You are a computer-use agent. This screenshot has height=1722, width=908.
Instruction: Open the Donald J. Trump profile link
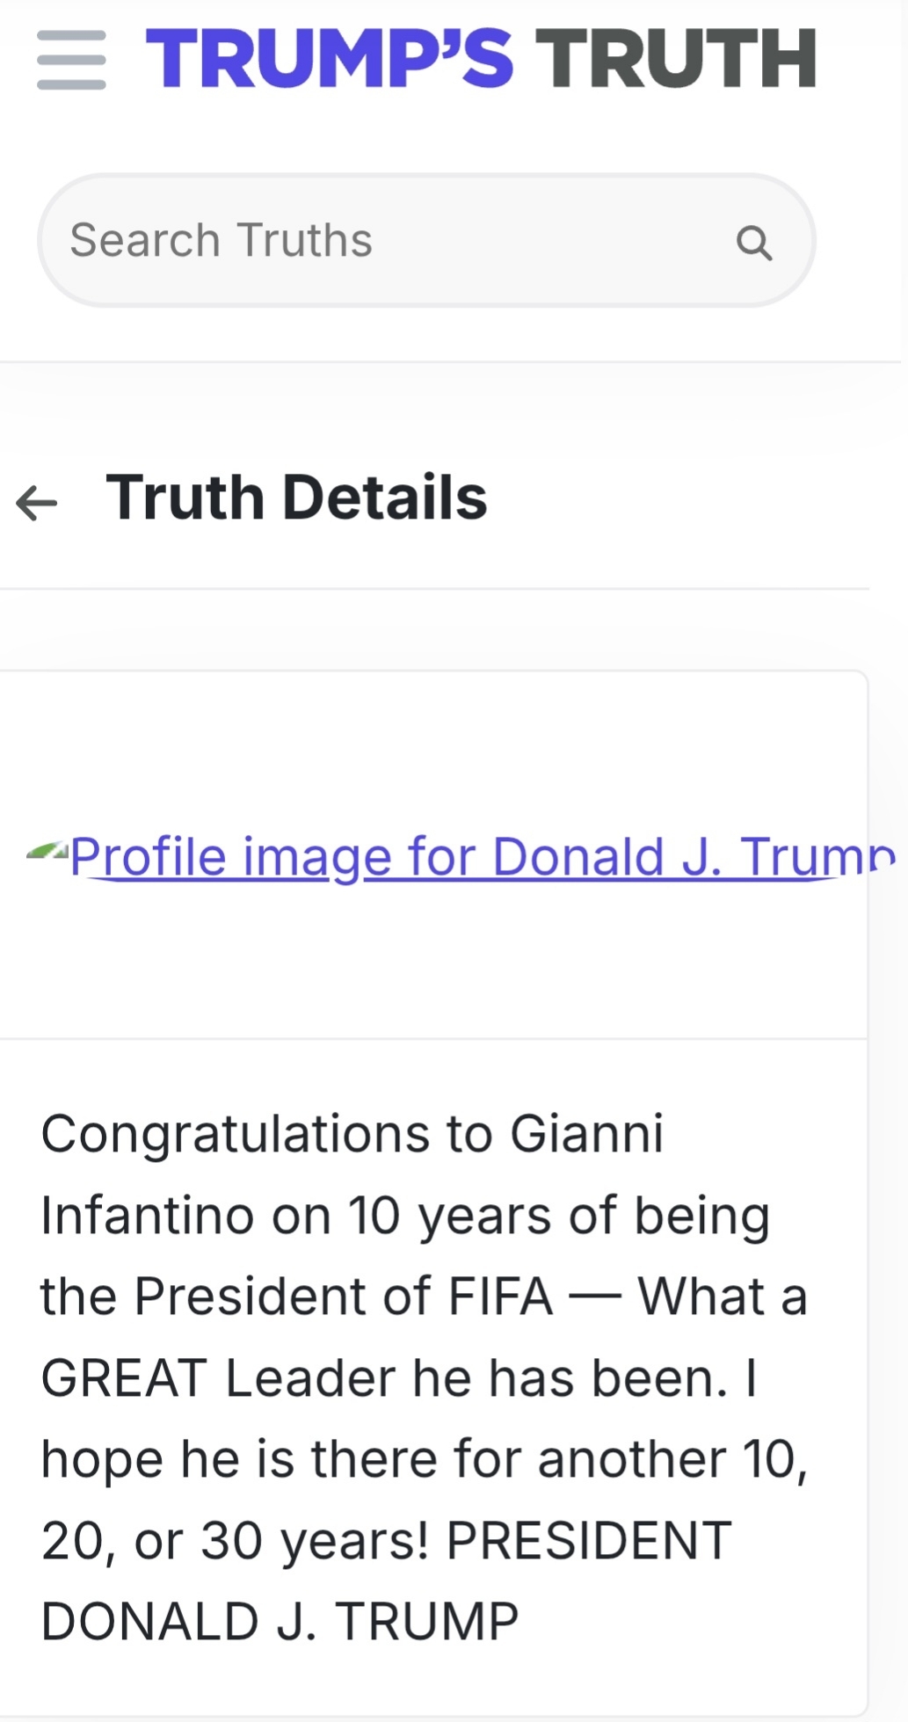pos(482,856)
